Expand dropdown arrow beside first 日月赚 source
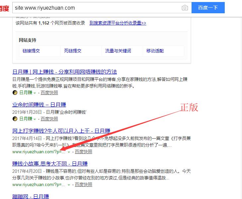The image size is (242, 199). [x=35, y=93]
